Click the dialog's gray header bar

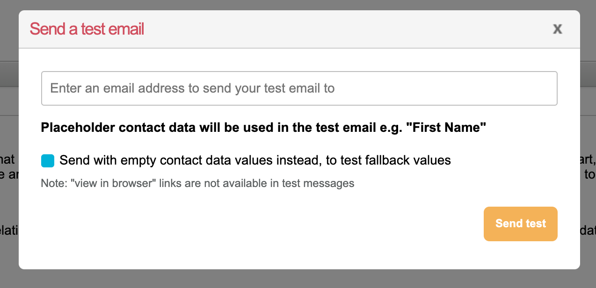[327, 29]
